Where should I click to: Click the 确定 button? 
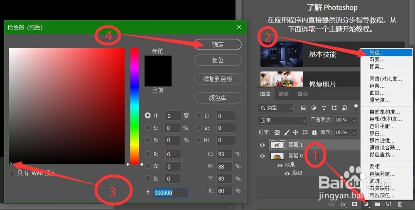coord(218,44)
